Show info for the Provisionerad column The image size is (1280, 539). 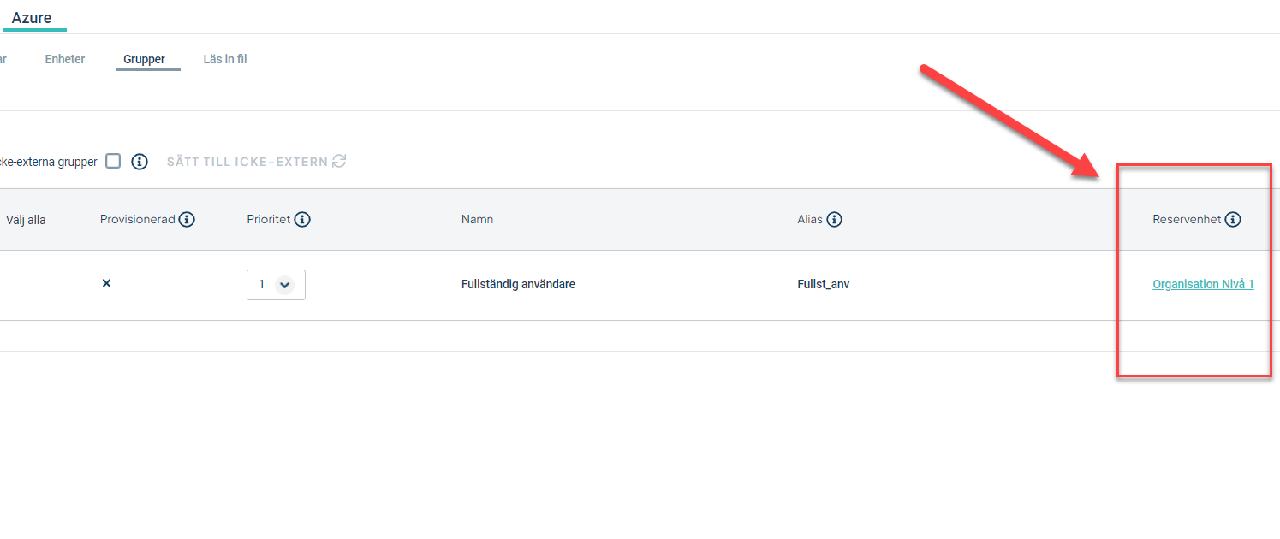[x=187, y=220]
